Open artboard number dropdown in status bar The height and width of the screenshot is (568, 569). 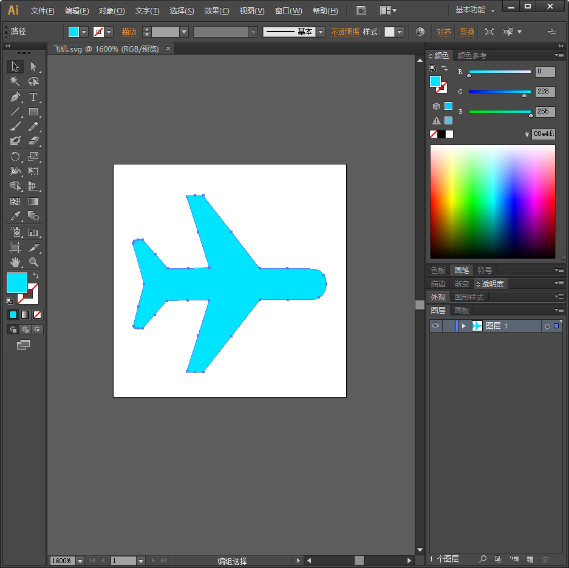pos(141,561)
